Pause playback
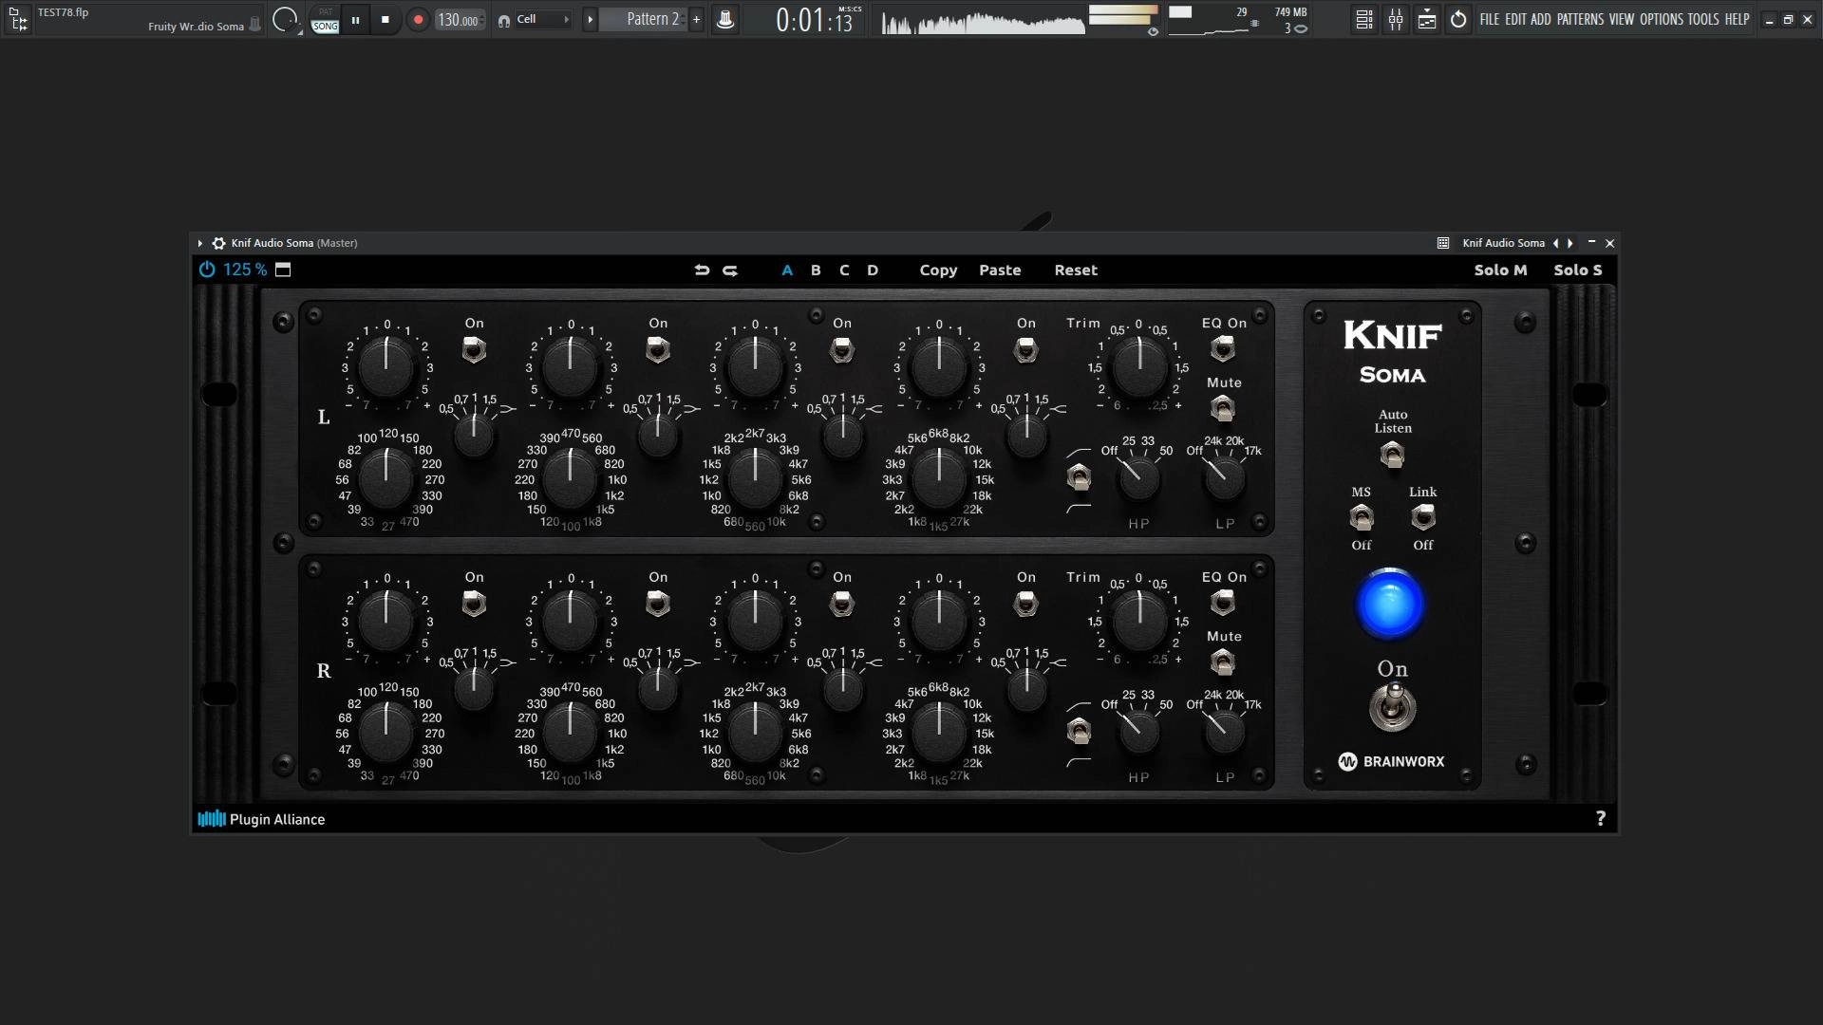The image size is (1823, 1025). coord(355,19)
